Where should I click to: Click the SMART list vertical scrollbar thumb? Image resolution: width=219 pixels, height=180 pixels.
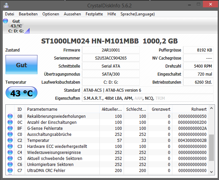pyautogui.click(x=212, y=148)
